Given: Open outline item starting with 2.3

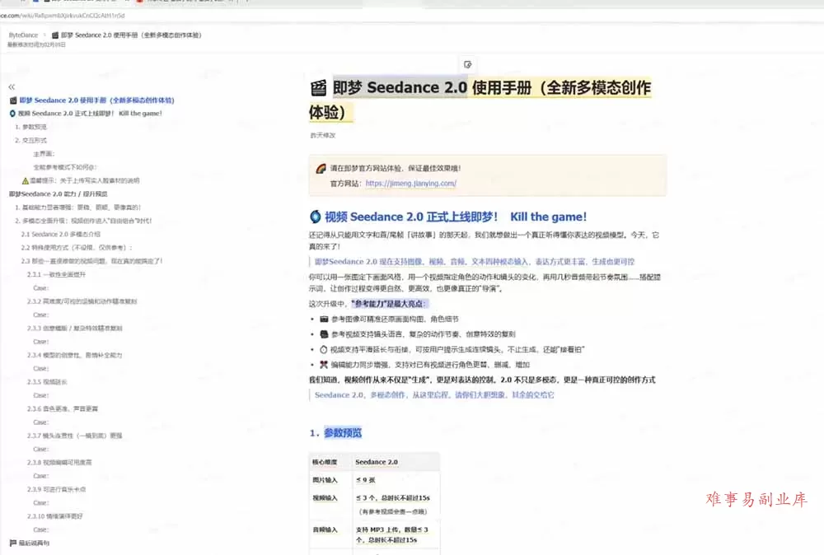Looking at the screenshot, I should [x=92, y=261].
